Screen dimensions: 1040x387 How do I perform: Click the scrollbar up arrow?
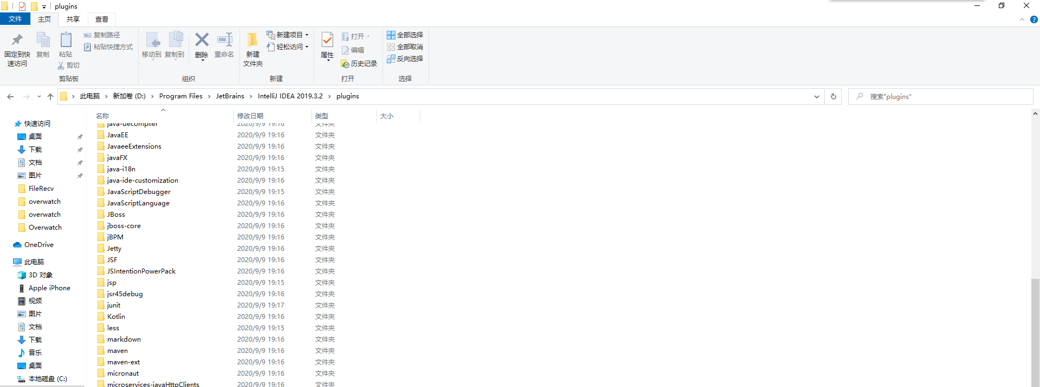click(1035, 114)
